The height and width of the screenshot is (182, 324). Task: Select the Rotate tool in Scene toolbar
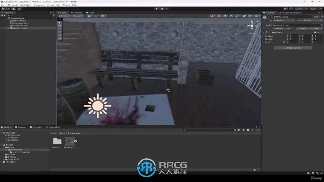pos(60,29)
